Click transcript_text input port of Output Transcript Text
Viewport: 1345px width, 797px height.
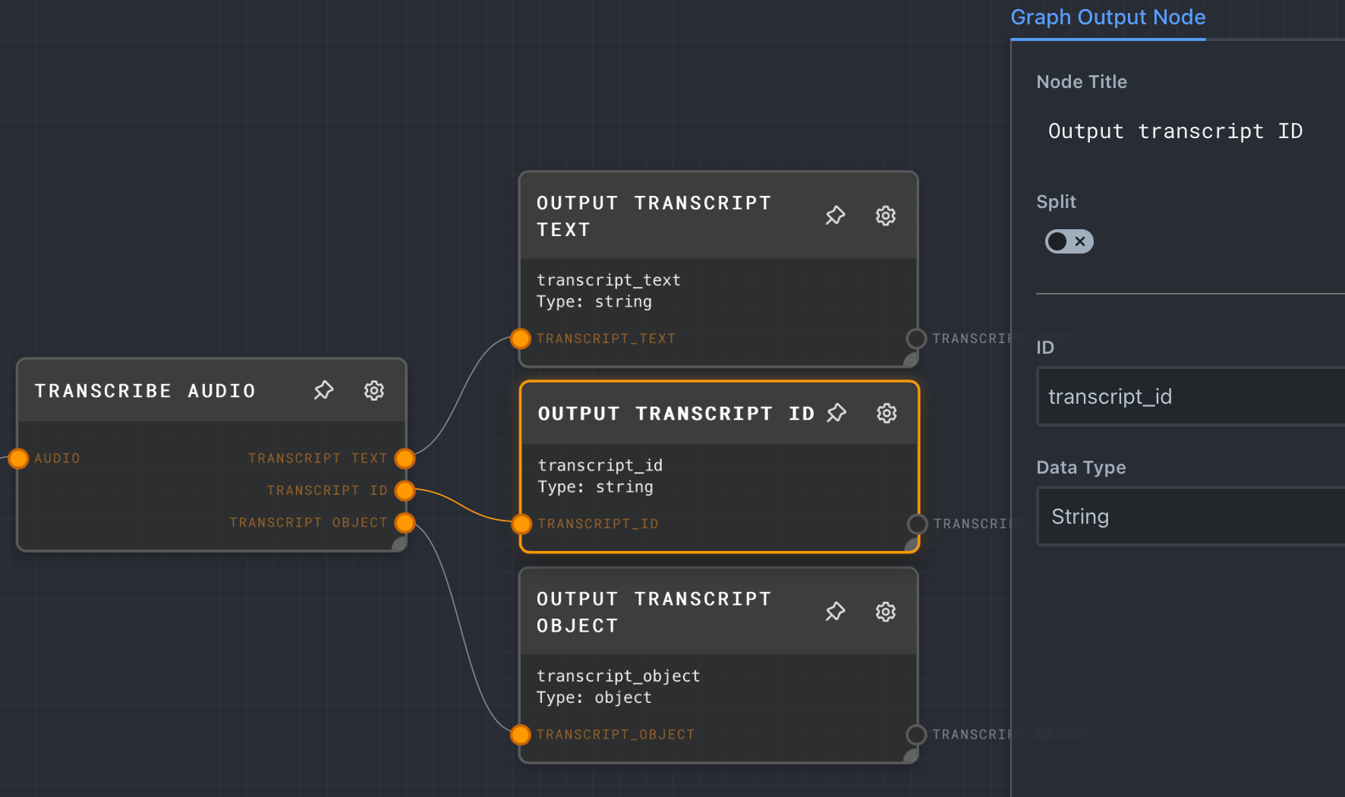tap(521, 339)
